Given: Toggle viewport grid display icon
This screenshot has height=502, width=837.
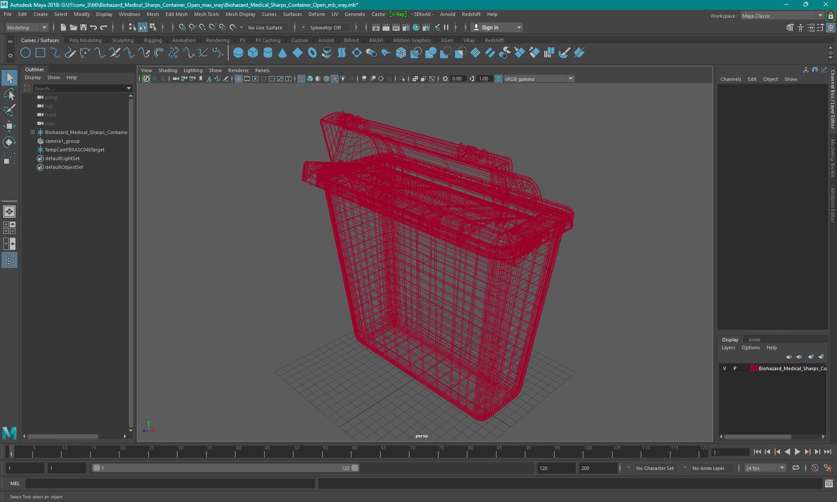Looking at the screenshot, I should [x=239, y=79].
